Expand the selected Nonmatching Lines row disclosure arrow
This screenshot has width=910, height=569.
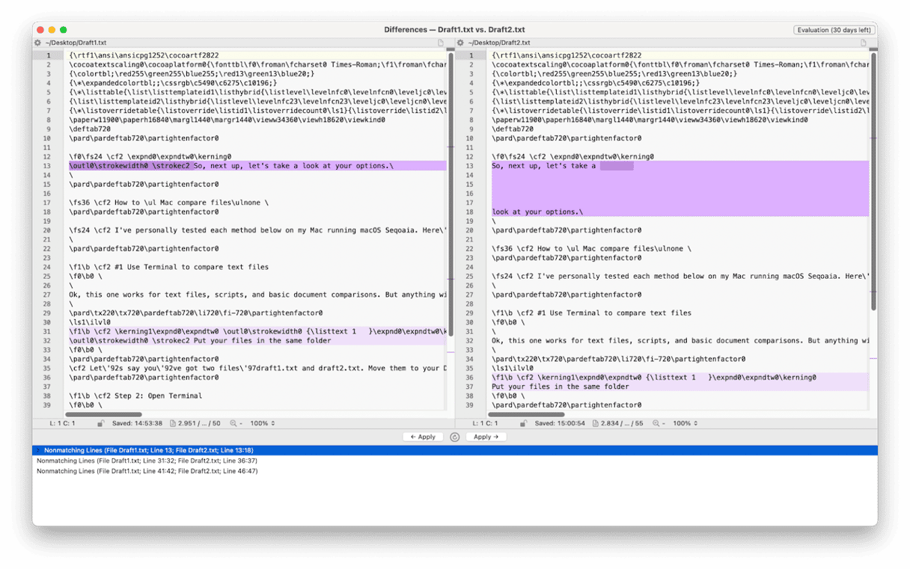(x=38, y=450)
